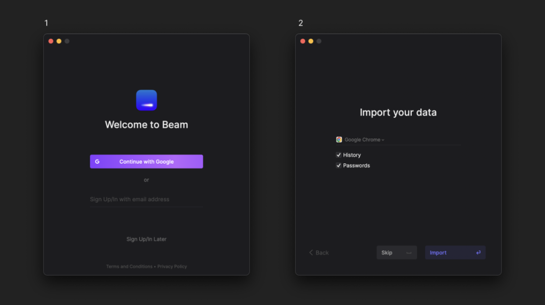The width and height of the screenshot is (545, 305).
Task: Minimize the Welcome to Beam window
Action: coord(59,41)
